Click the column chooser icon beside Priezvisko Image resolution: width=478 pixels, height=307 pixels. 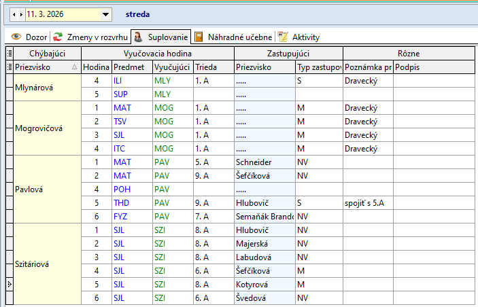10,67
